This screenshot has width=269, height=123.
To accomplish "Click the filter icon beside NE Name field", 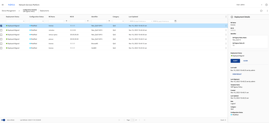I will tap(66, 21).
